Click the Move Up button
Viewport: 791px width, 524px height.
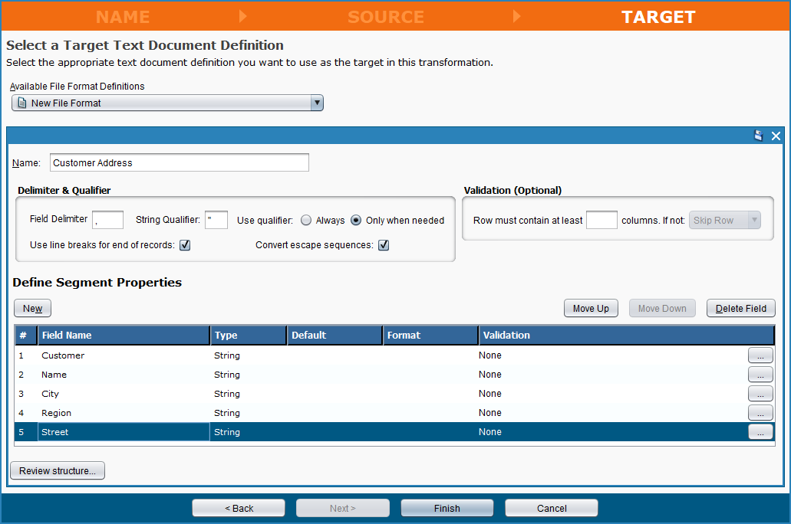click(x=591, y=309)
